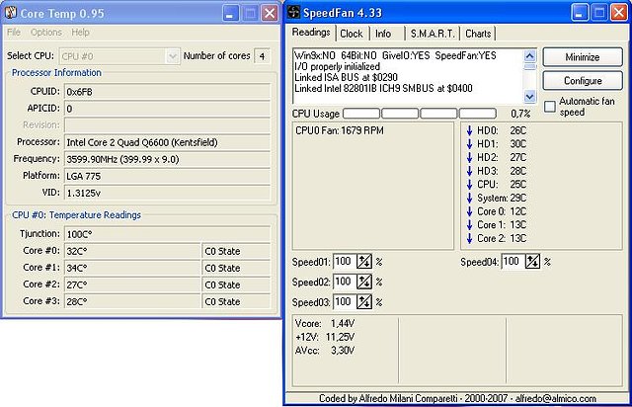
Task: Open the Clock tab
Action: pyautogui.click(x=352, y=34)
